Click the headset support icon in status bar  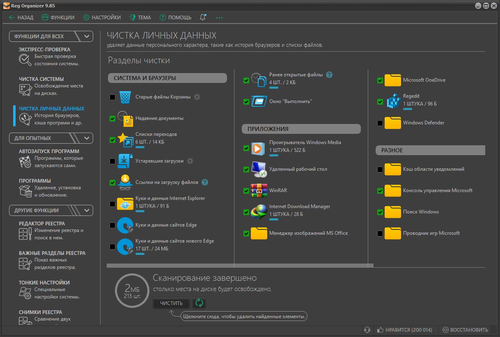point(367,330)
